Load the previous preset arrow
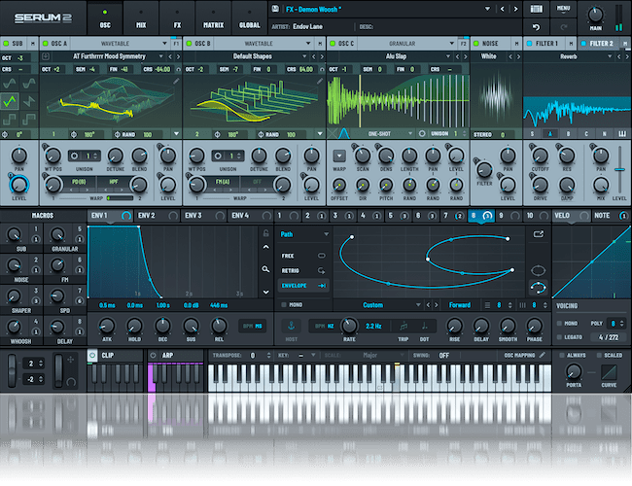The height and width of the screenshot is (486, 632). [503, 9]
